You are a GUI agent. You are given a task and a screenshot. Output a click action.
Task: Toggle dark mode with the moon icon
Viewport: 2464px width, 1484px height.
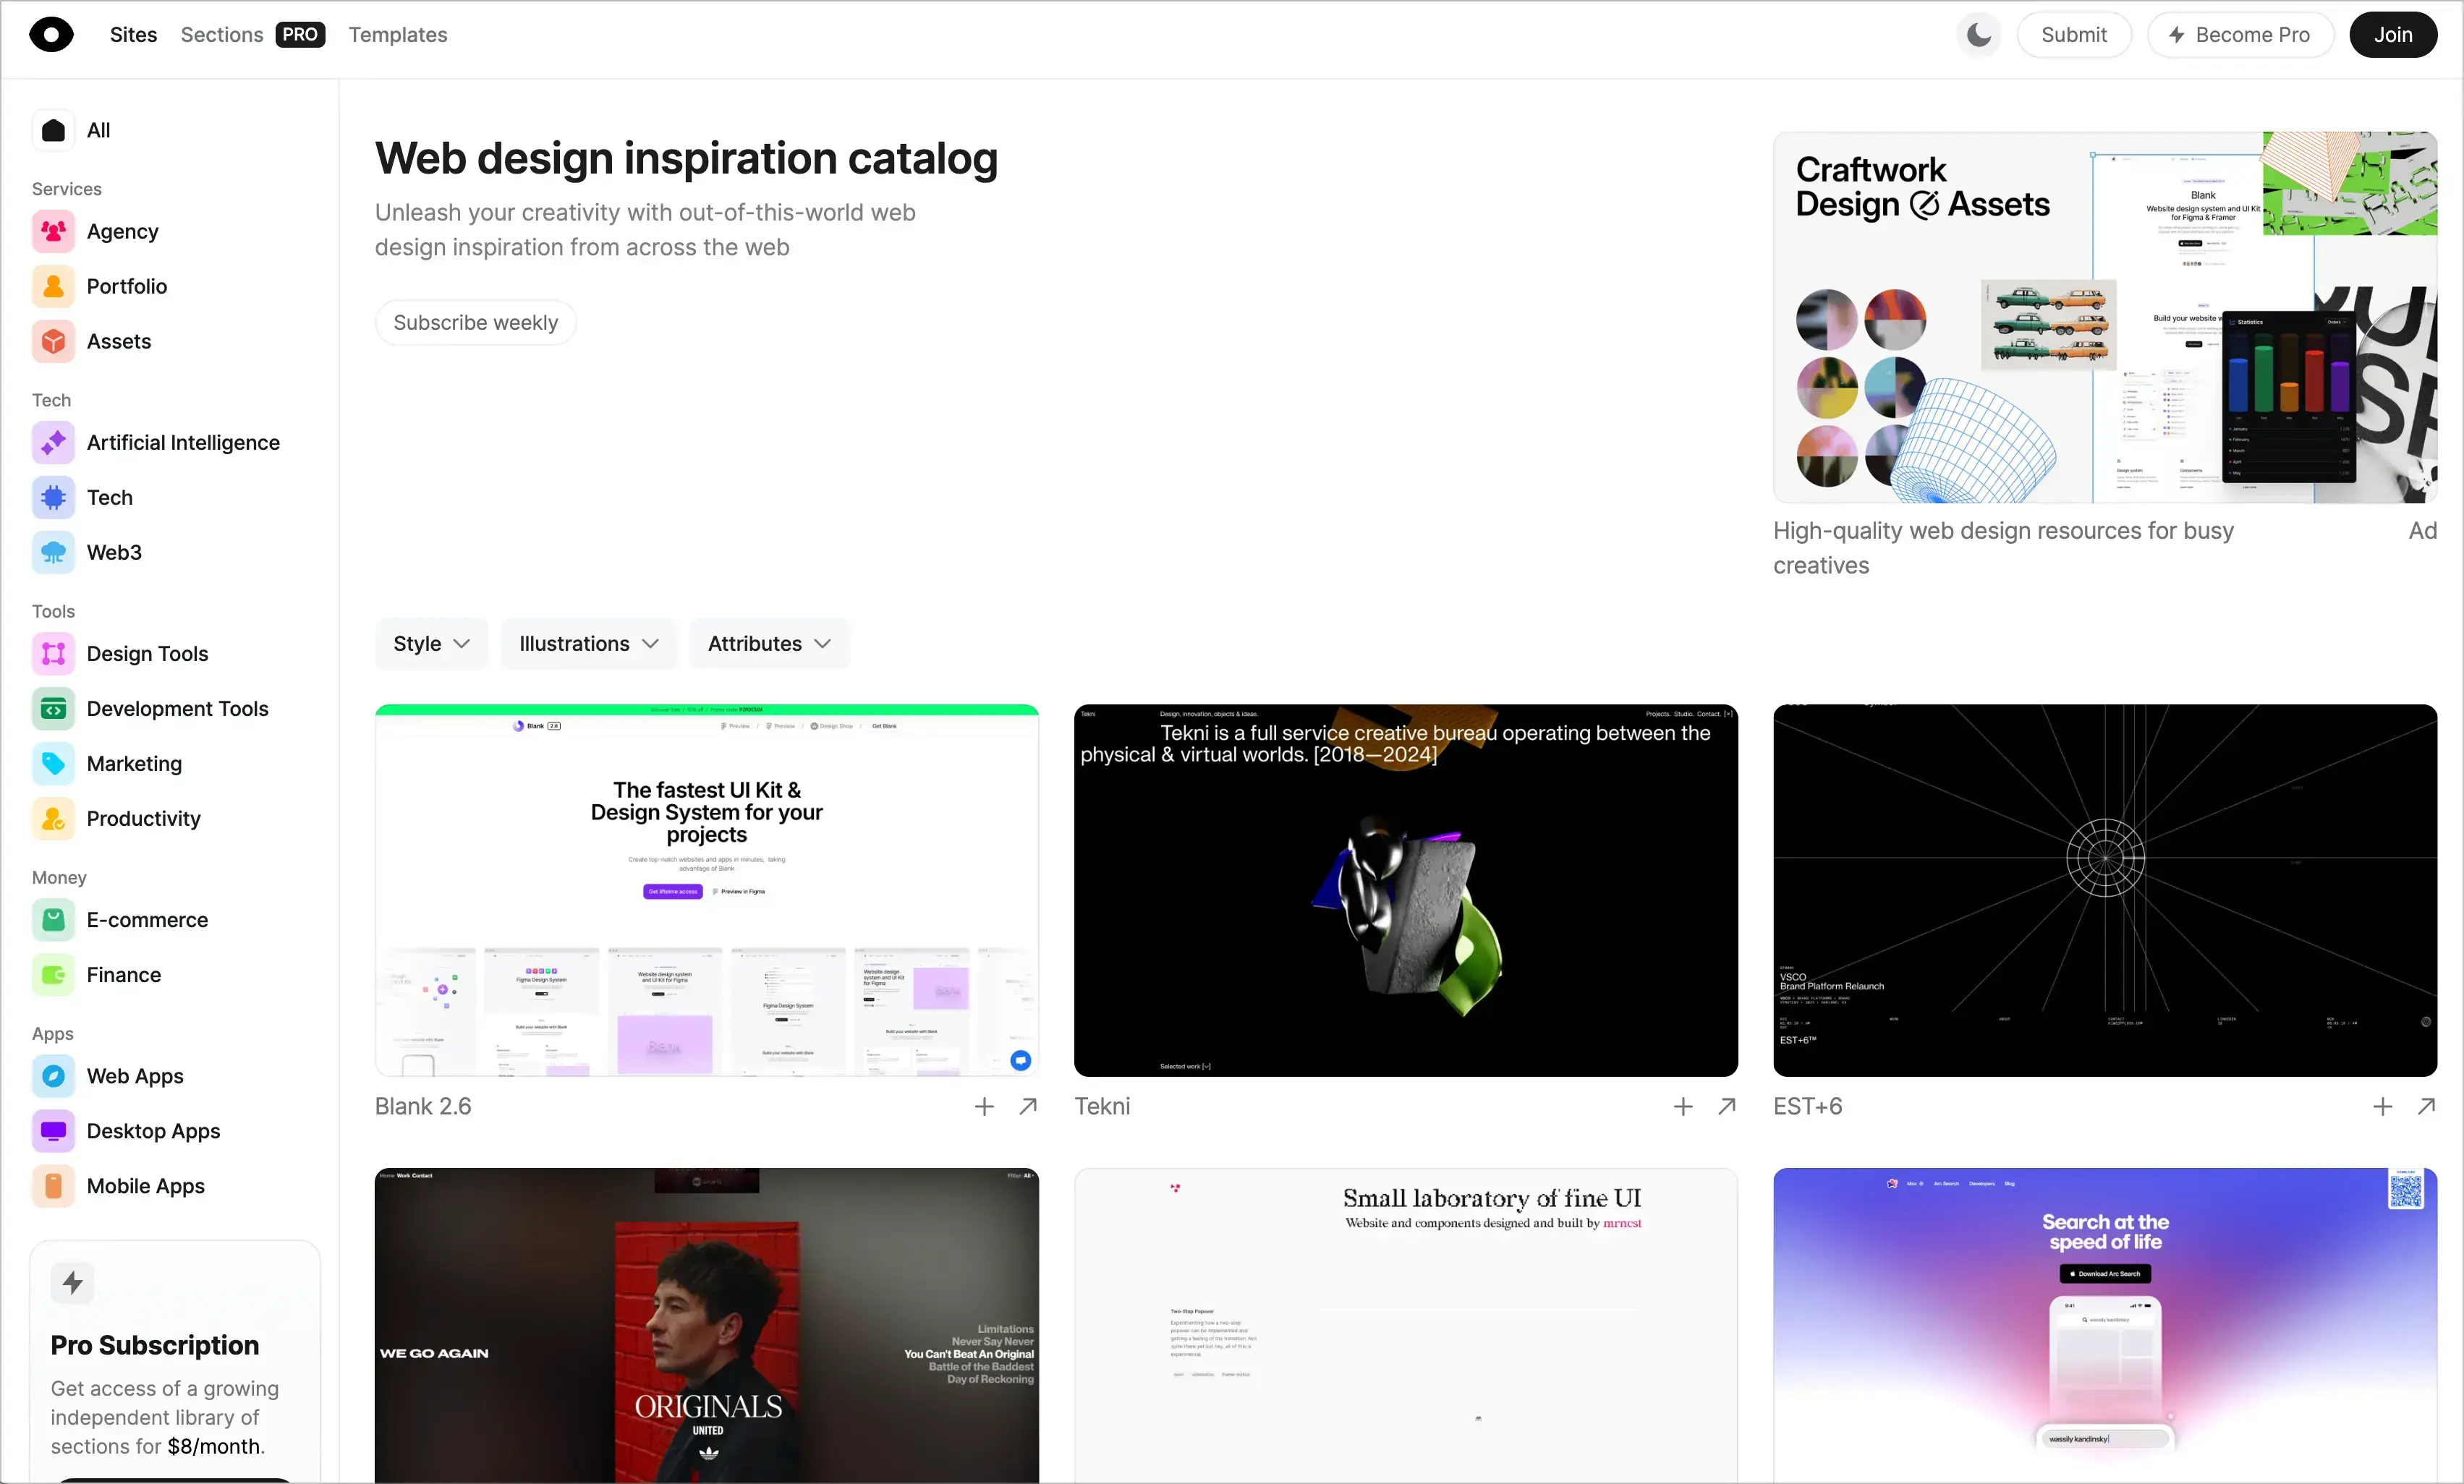pyautogui.click(x=1978, y=35)
